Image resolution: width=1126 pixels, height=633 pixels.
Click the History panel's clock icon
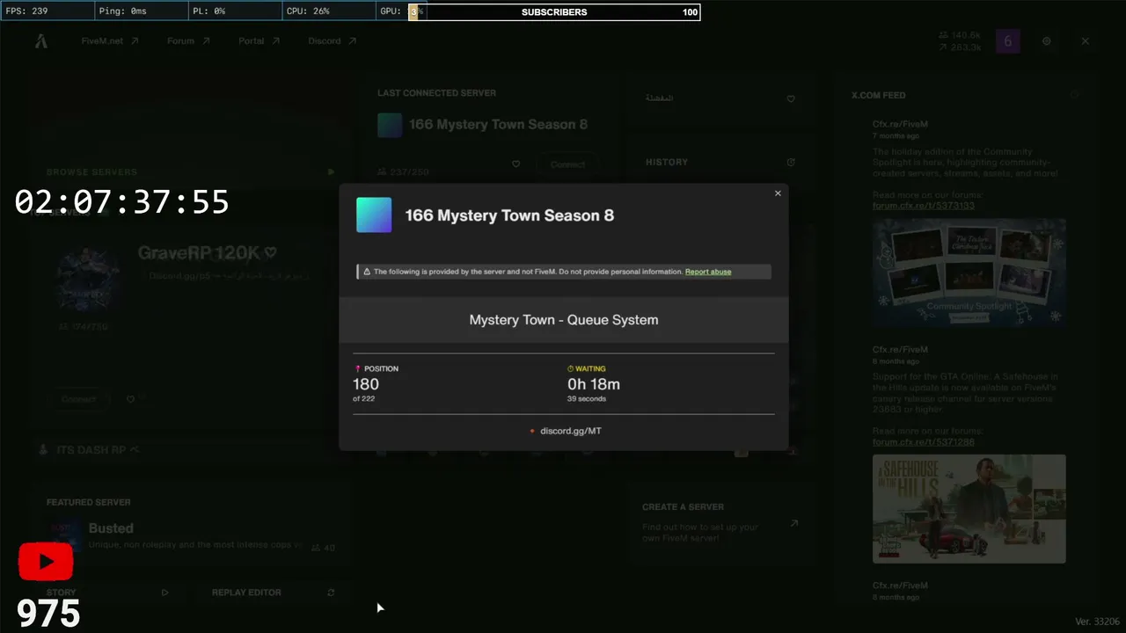pos(791,162)
